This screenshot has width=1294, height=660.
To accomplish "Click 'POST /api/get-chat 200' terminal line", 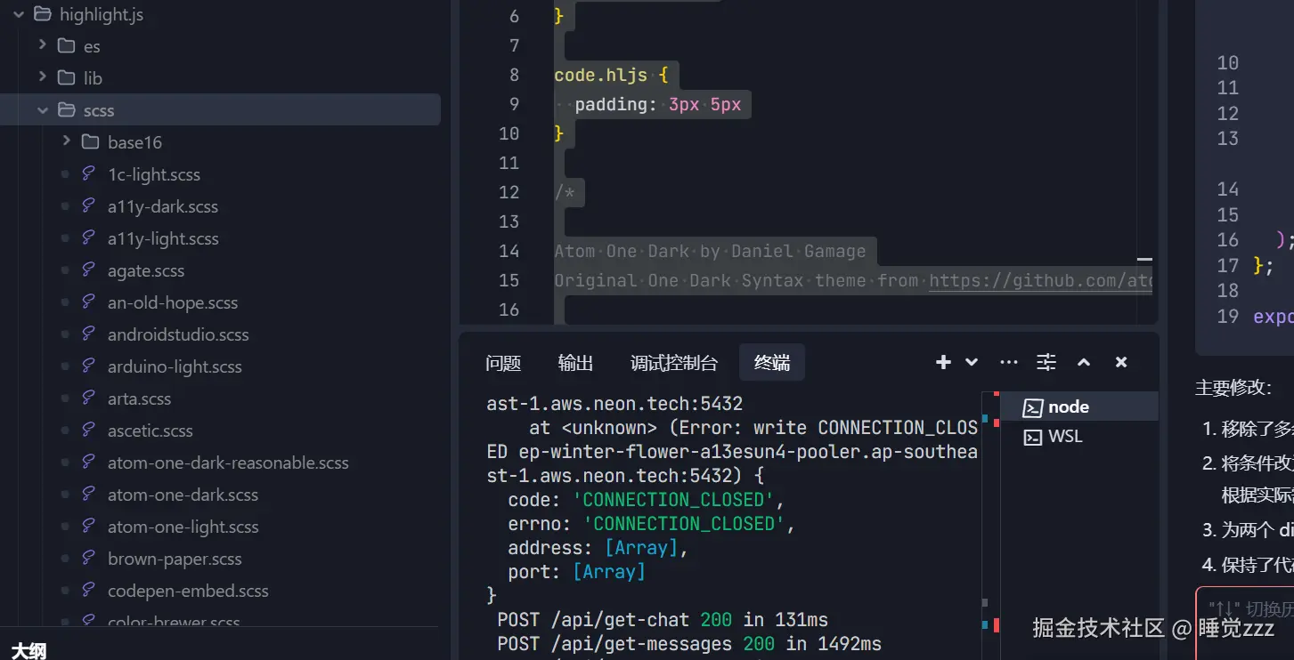I will 663,619.
